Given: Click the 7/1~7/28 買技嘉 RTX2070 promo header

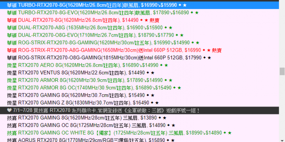Looking at the screenshot, I should pyautogui.click(x=139, y=110).
